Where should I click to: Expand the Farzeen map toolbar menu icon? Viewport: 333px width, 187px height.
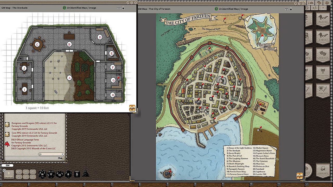coord(286,9)
